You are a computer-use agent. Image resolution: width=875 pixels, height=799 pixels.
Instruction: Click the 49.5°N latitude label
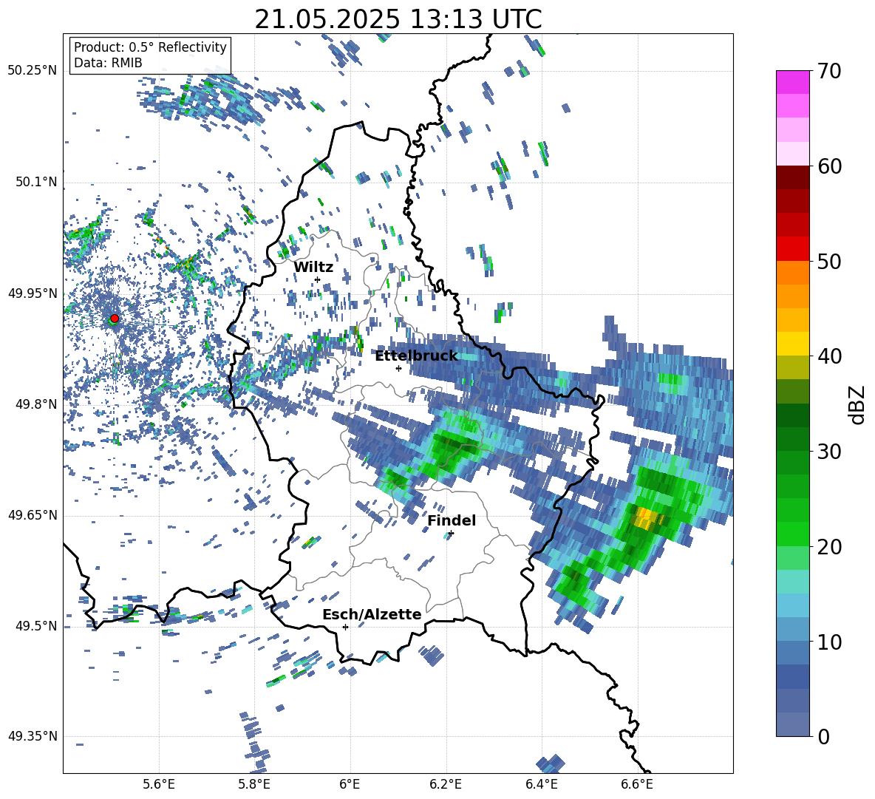(35, 625)
